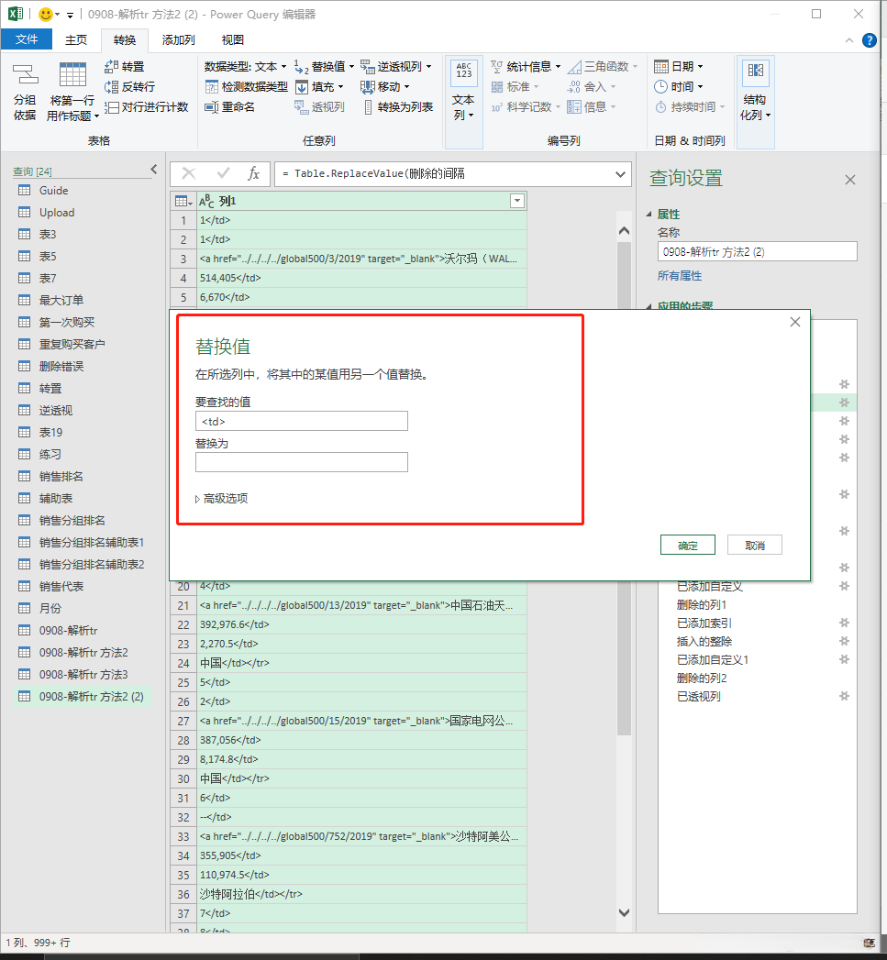Click the Unpivot Columns (逆透视列) icon

pyautogui.click(x=368, y=66)
